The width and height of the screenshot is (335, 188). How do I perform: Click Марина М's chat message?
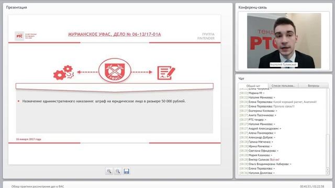click(252, 93)
